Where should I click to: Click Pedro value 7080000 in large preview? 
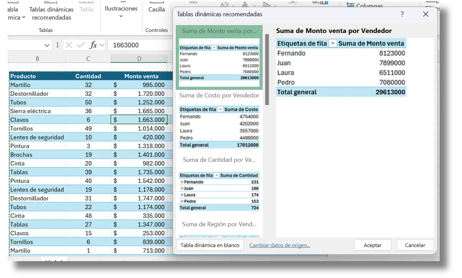[x=392, y=82]
